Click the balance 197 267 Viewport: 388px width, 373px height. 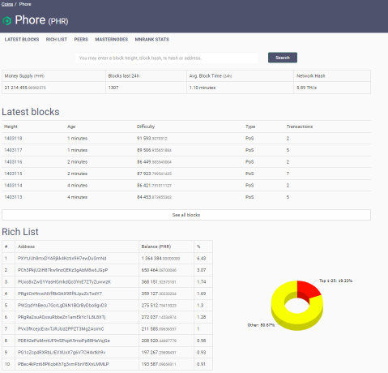coord(159,353)
